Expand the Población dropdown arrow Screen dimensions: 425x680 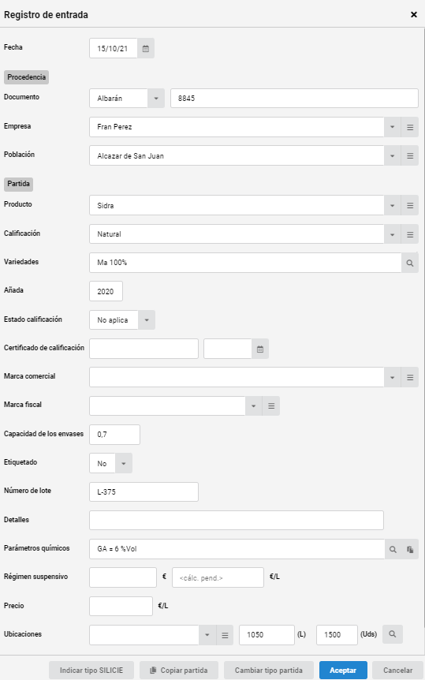[x=393, y=155]
